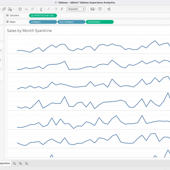170x170 pixels.
Task: Add a new dashboard tab
Action: pyautogui.click(x=20, y=163)
